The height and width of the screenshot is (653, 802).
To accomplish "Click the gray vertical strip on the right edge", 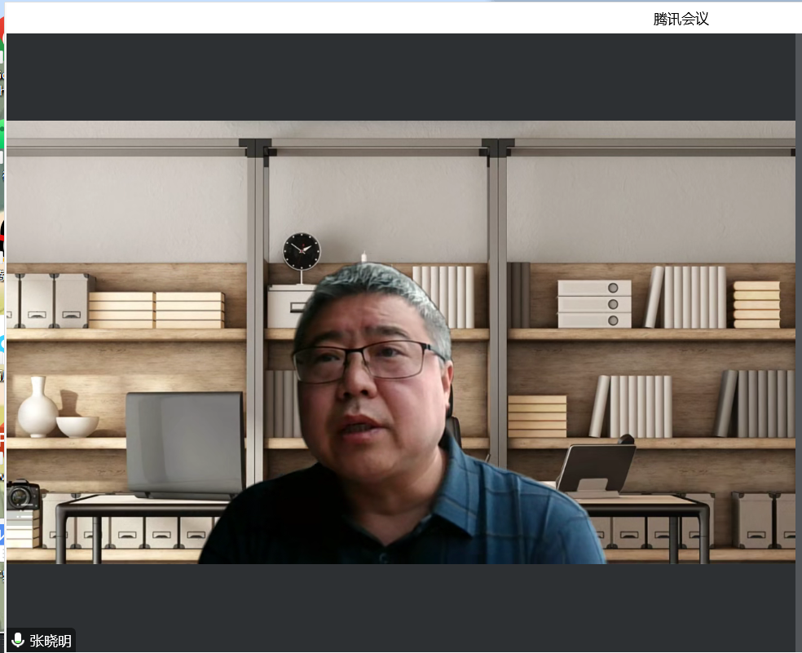I will coord(798,326).
